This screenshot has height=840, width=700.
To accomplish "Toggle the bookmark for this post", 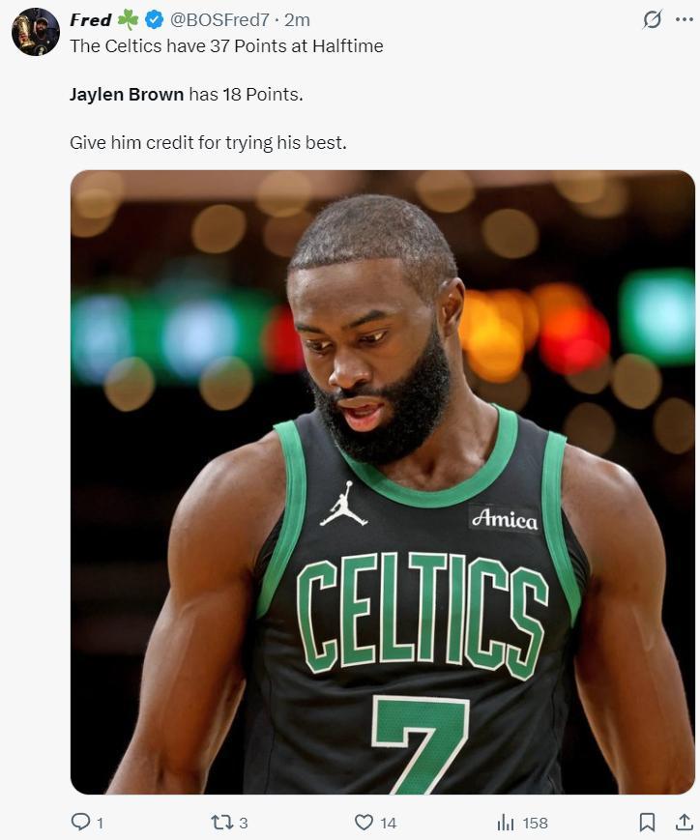I will [x=647, y=822].
